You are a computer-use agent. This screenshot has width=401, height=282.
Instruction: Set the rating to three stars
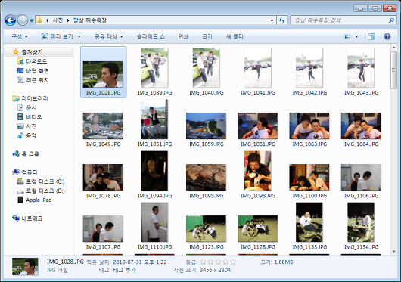[218, 262]
